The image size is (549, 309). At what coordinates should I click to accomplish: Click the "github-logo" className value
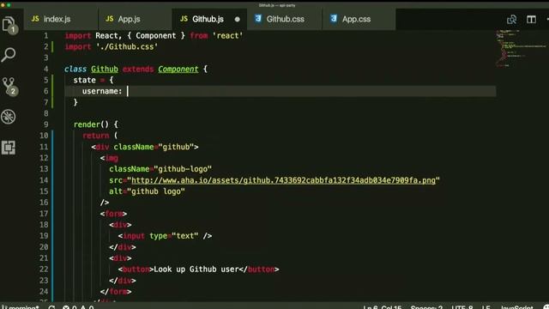pos(183,169)
